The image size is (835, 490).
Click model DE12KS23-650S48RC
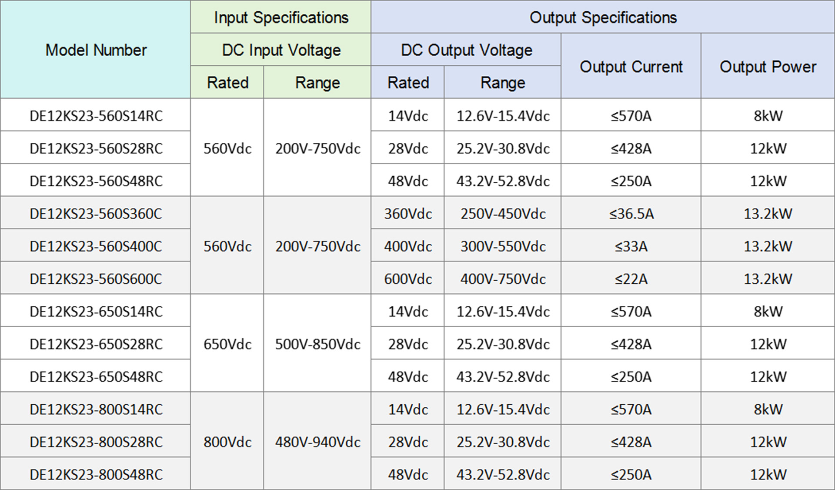click(x=96, y=376)
